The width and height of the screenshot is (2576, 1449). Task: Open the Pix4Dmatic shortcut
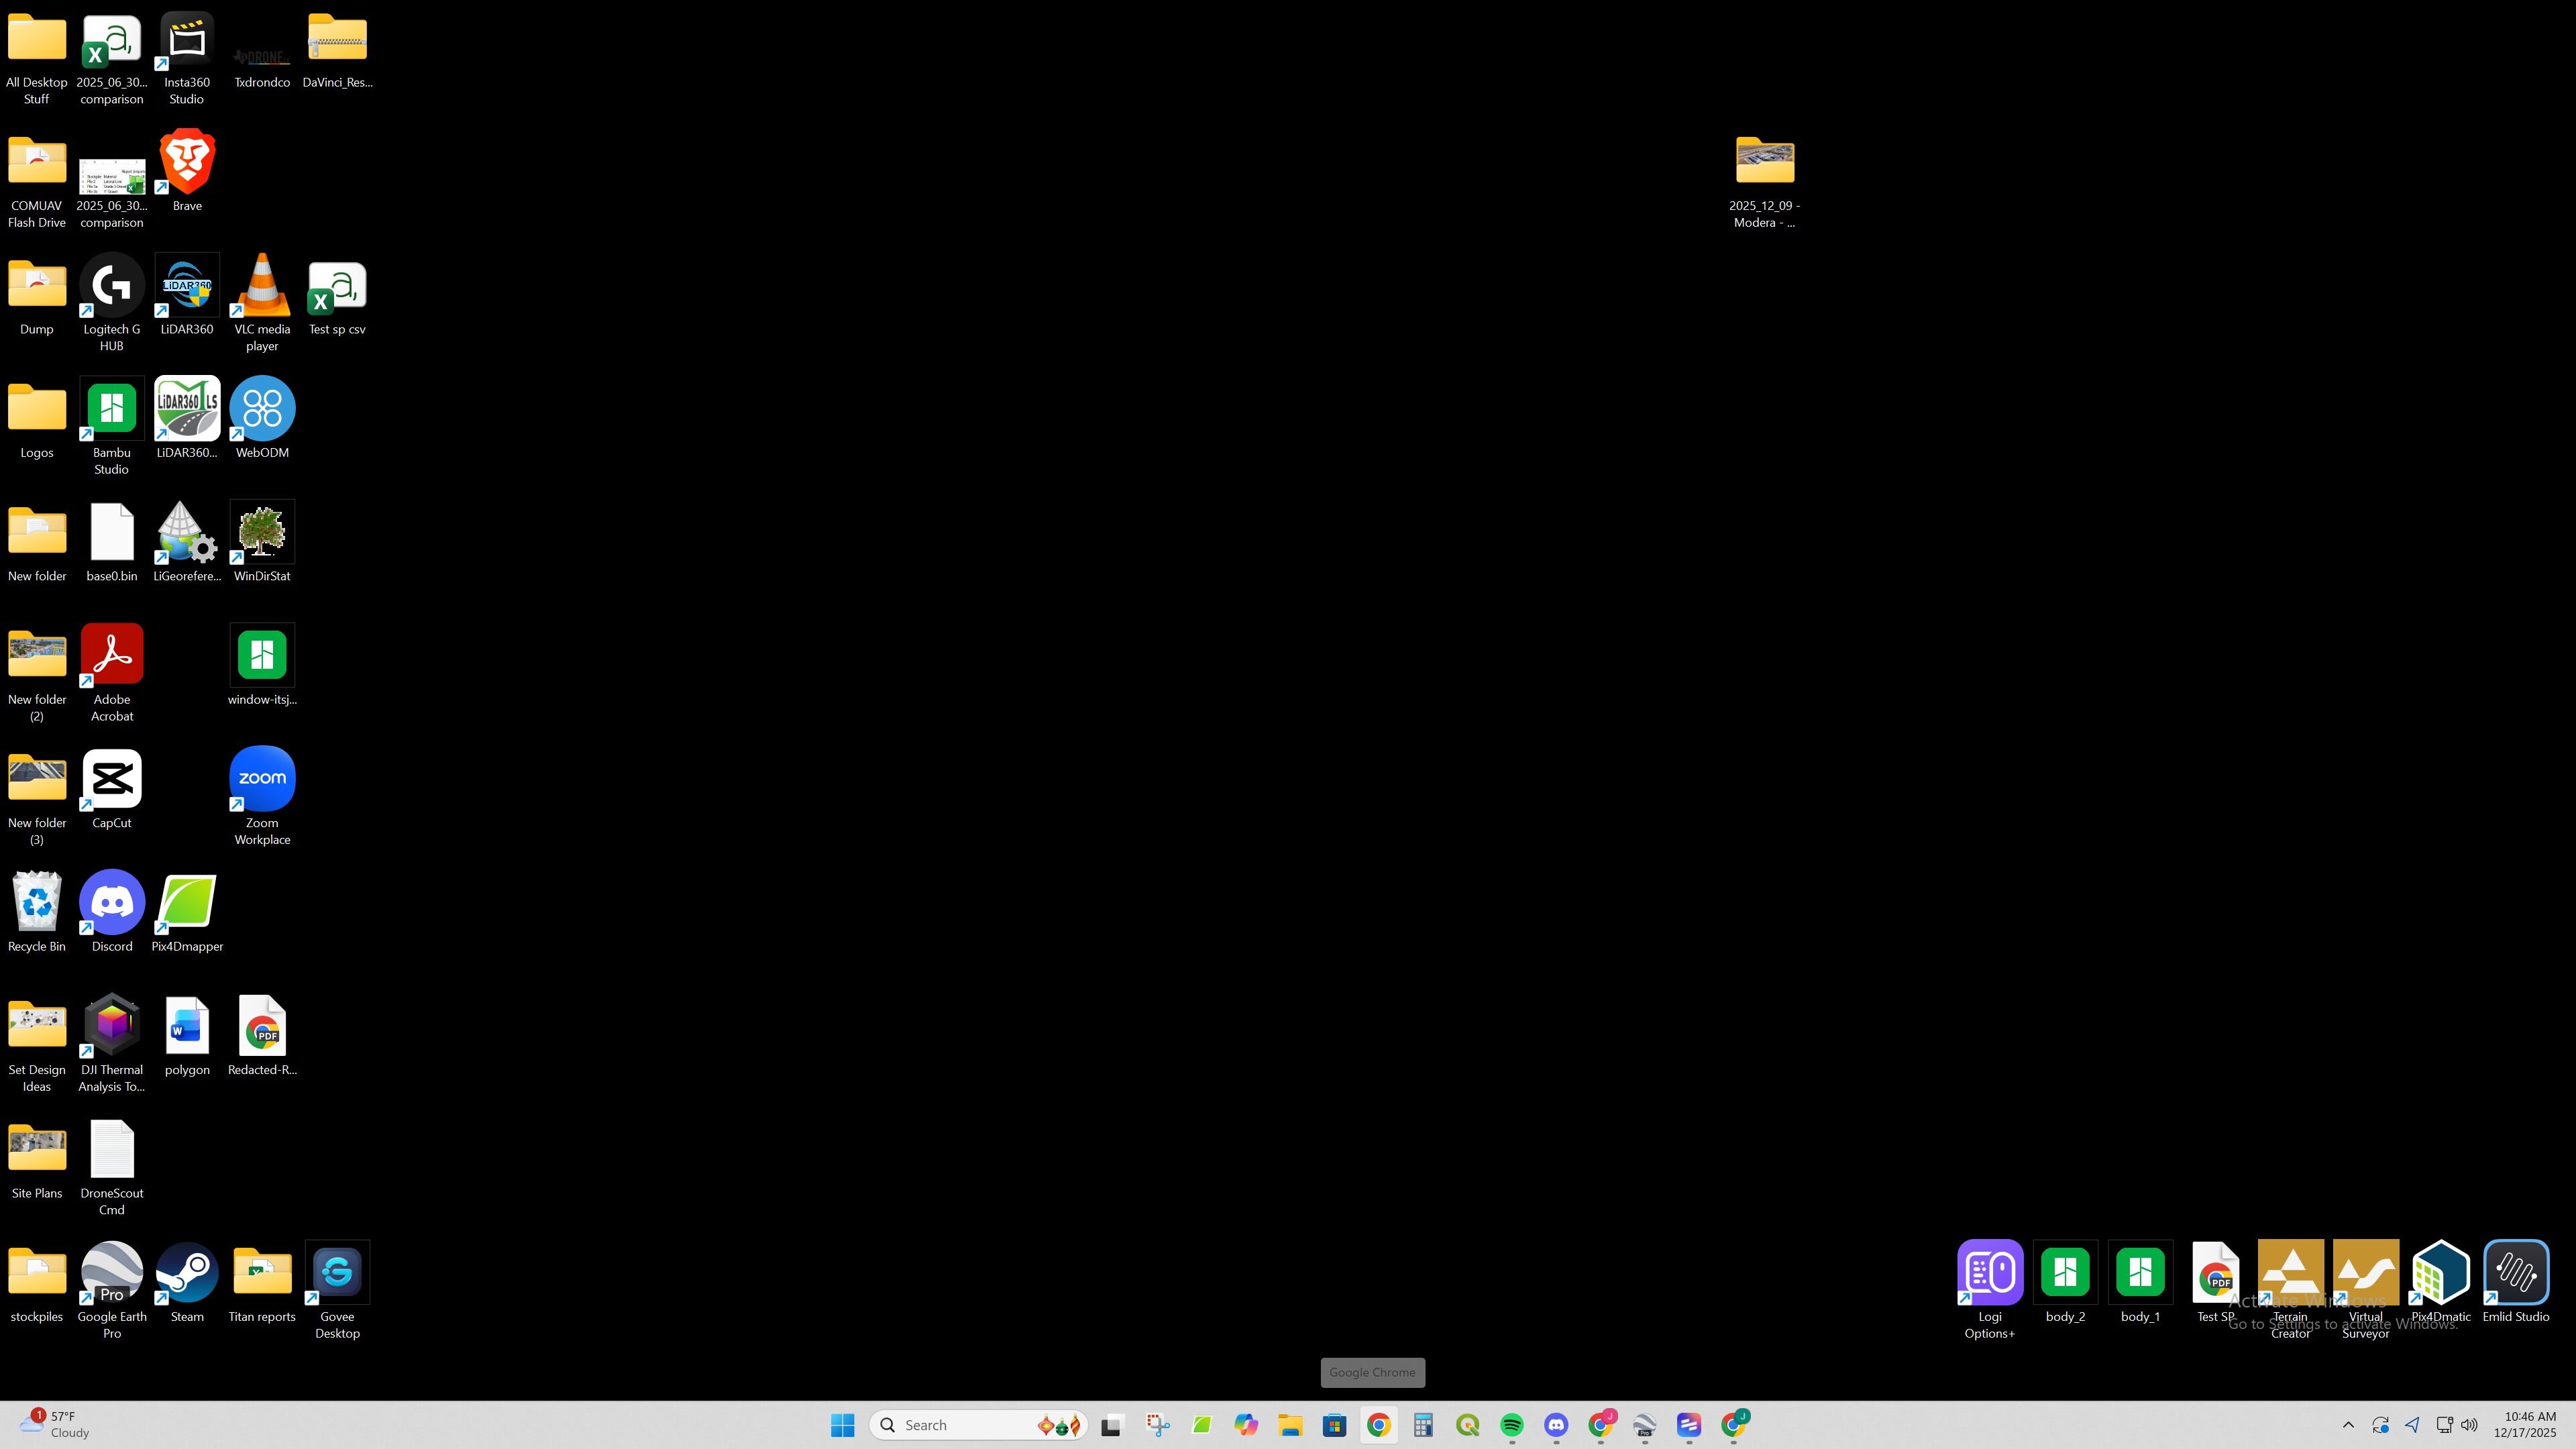[x=2440, y=1283]
